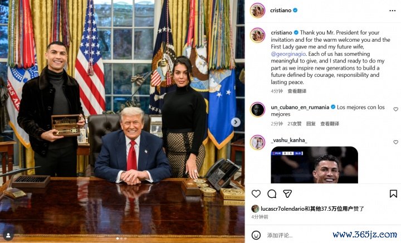Screen dimensions: 401x243
Task: Like _vashu_kanha_'s comment
Action: pyautogui.click(x=395, y=142)
